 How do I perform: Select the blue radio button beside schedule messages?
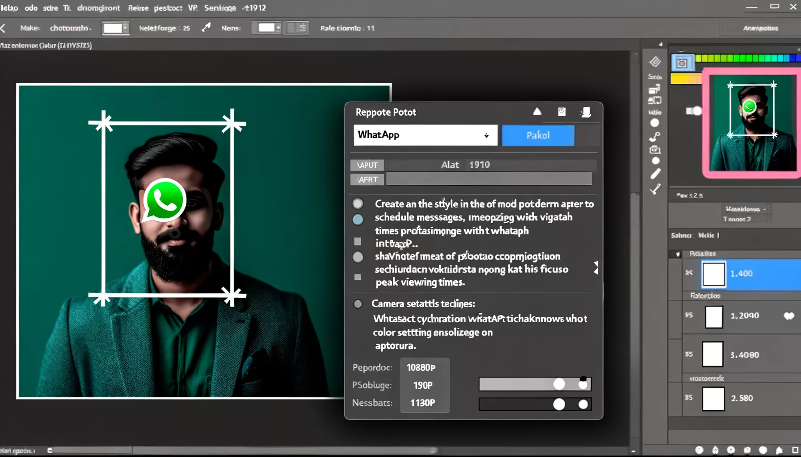(x=358, y=219)
